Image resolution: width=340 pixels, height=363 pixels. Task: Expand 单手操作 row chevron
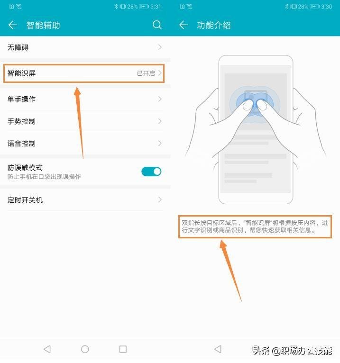(x=160, y=99)
